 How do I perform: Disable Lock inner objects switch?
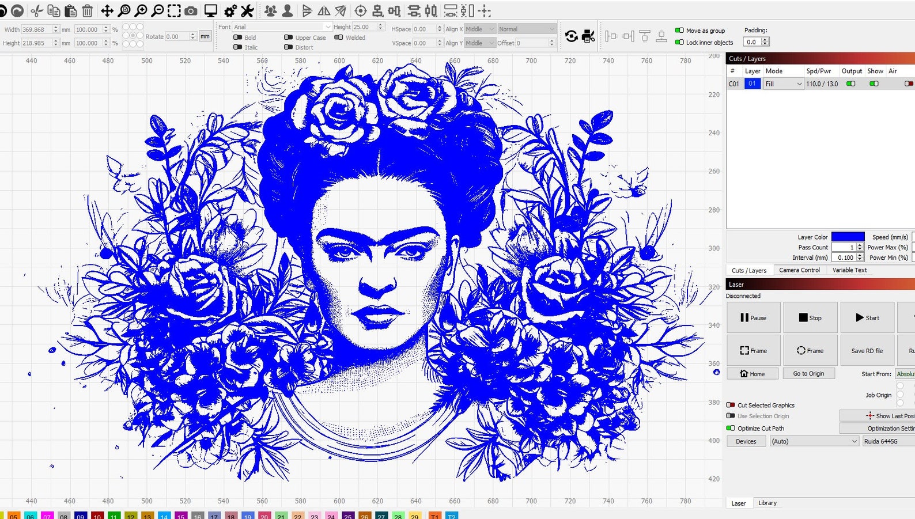coord(679,42)
